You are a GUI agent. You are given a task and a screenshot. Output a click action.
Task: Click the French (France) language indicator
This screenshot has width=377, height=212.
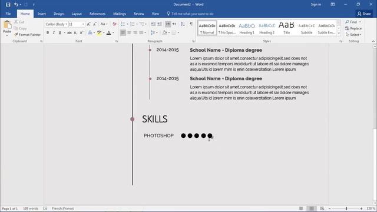pos(63,208)
